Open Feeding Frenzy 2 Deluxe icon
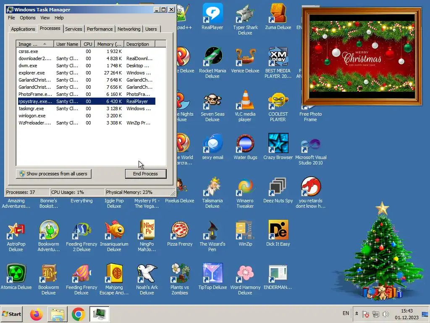Screen dimensions: 430x323 click(81, 236)
